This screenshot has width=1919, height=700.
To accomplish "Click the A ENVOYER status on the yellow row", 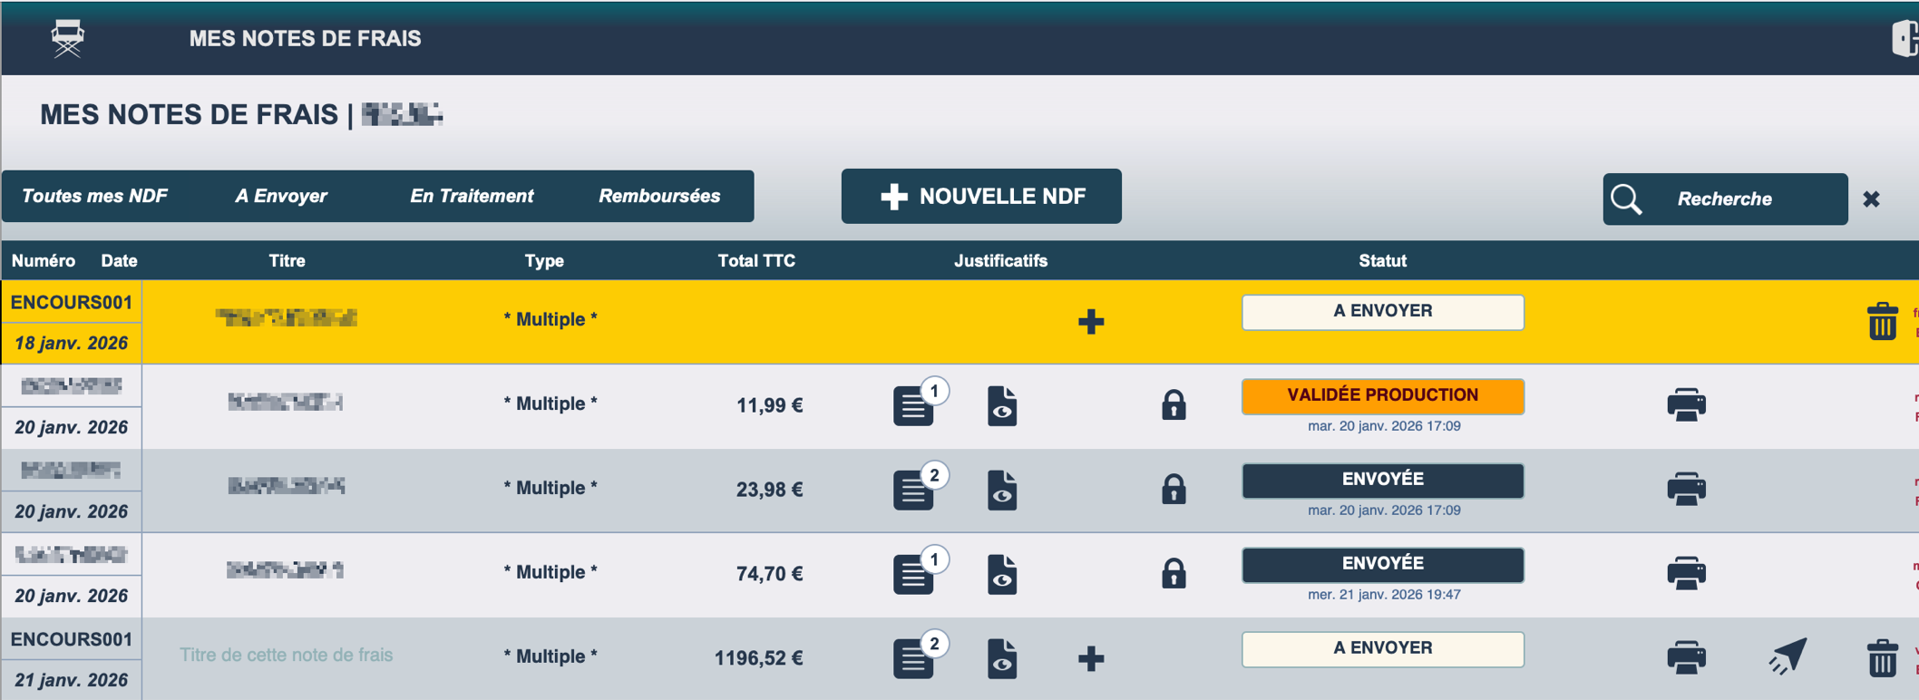I will coord(1382,312).
